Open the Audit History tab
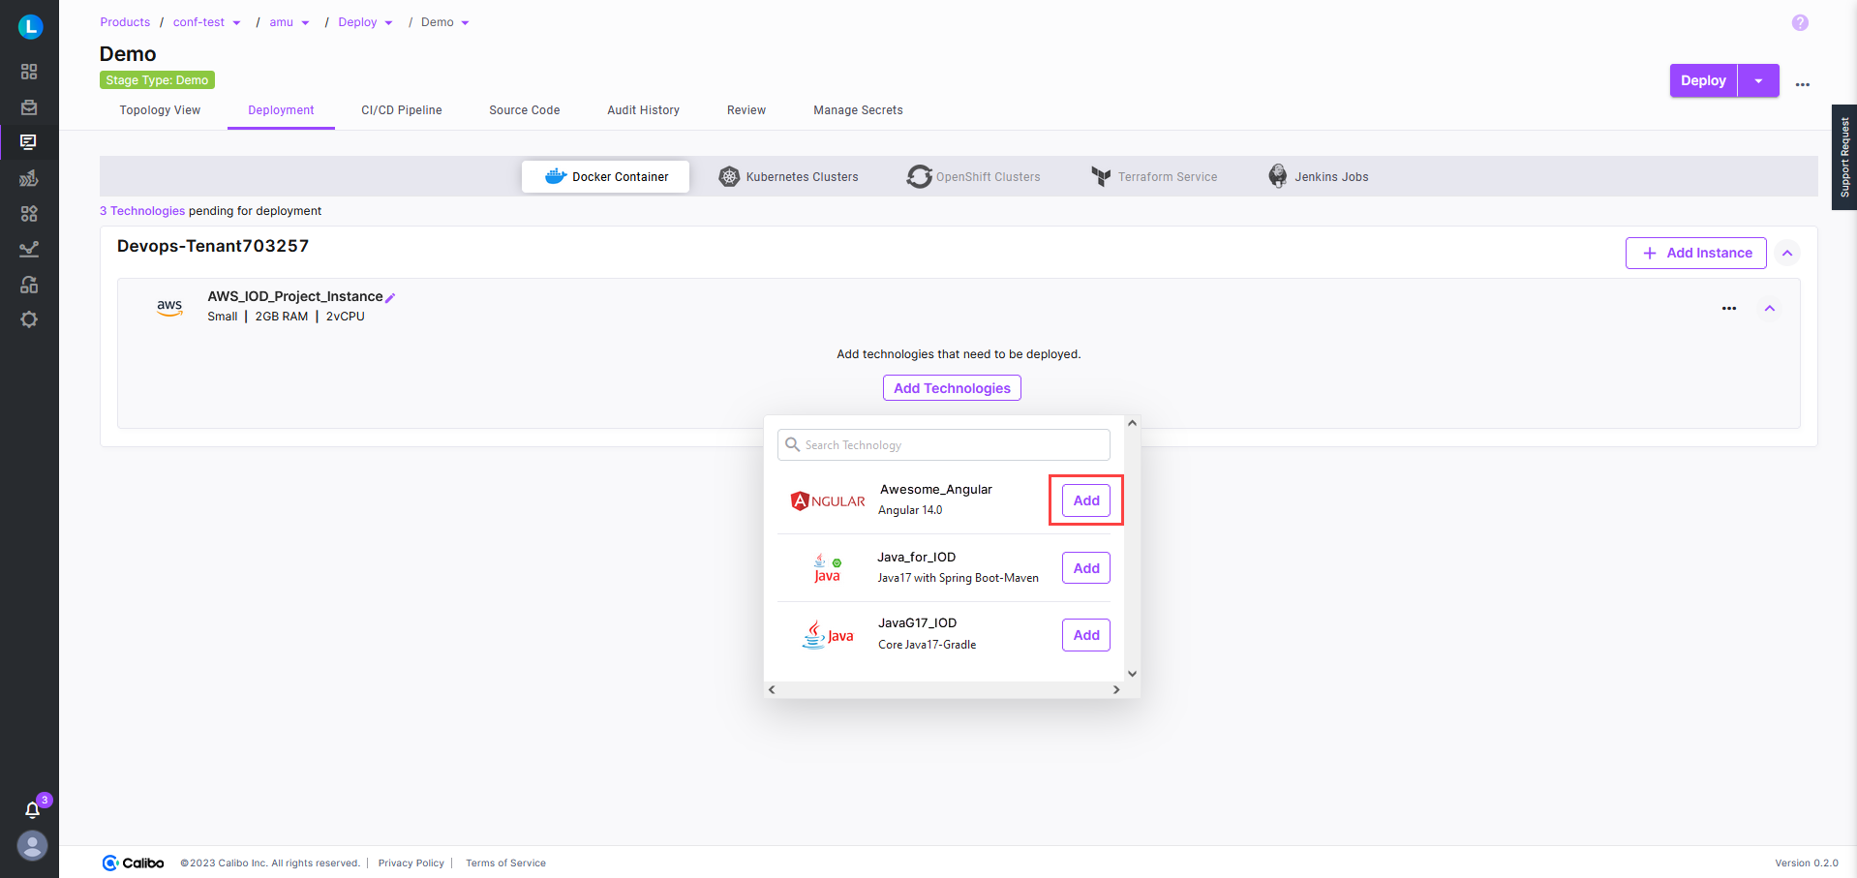The height and width of the screenshot is (878, 1857). click(x=643, y=109)
